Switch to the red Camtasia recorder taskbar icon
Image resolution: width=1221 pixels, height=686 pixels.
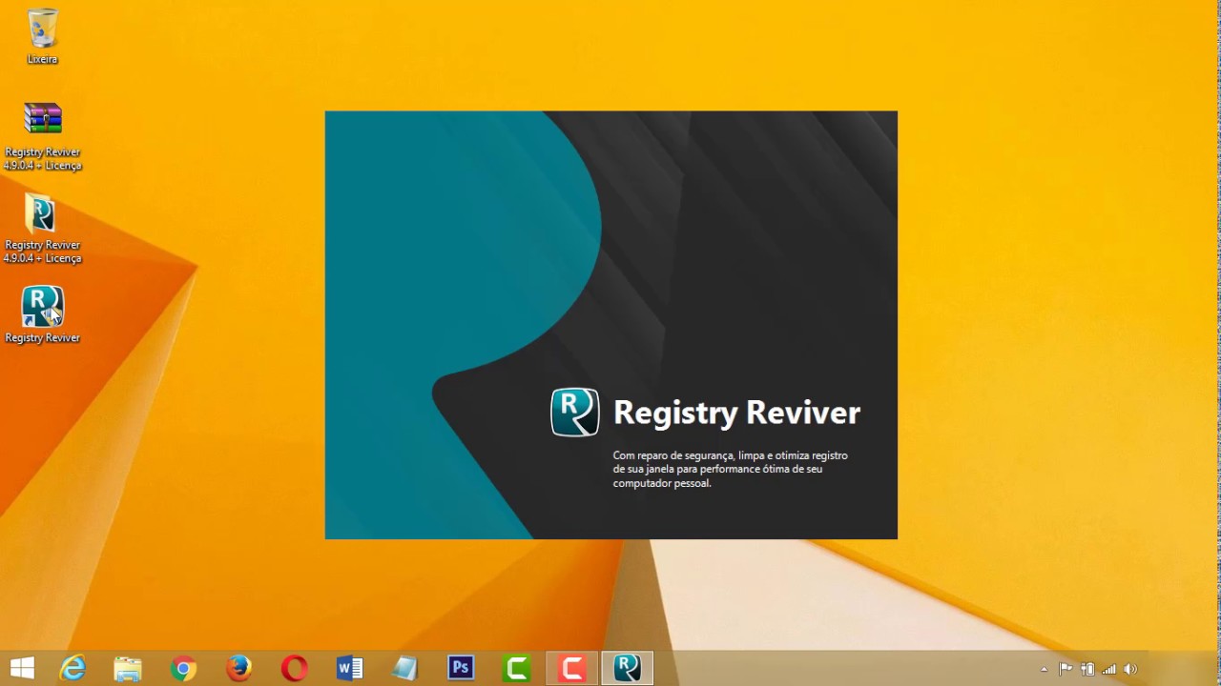click(x=571, y=668)
